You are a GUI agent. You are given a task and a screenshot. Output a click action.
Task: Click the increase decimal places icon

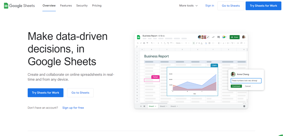coord(168,43)
